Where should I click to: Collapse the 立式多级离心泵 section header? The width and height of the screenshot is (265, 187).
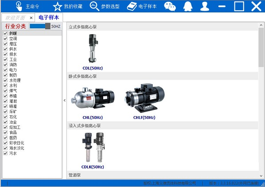pyautogui.click(x=163, y=27)
